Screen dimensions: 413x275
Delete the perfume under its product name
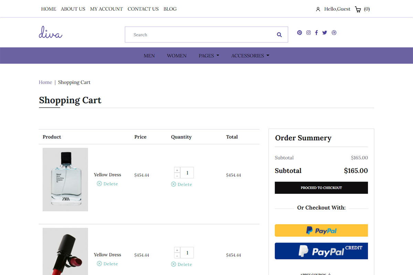click(x=107, y=184)
